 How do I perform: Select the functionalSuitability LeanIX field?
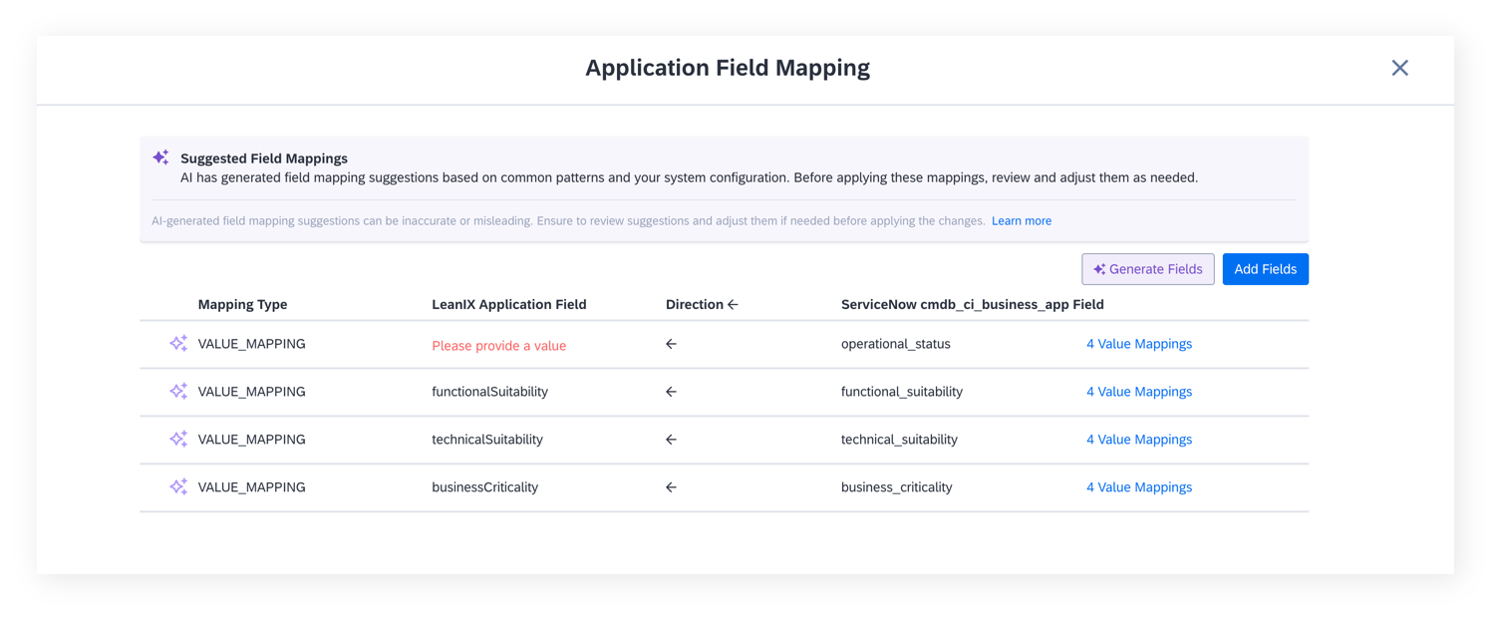[x=489, y=392]
